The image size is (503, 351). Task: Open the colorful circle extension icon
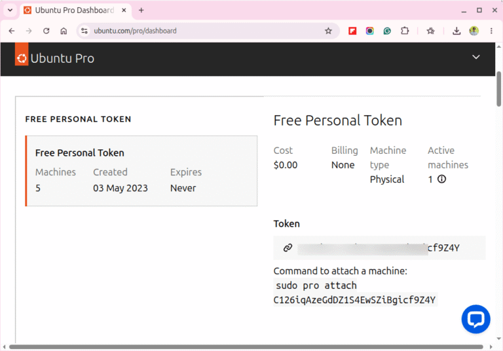click(x=369, y=31)
